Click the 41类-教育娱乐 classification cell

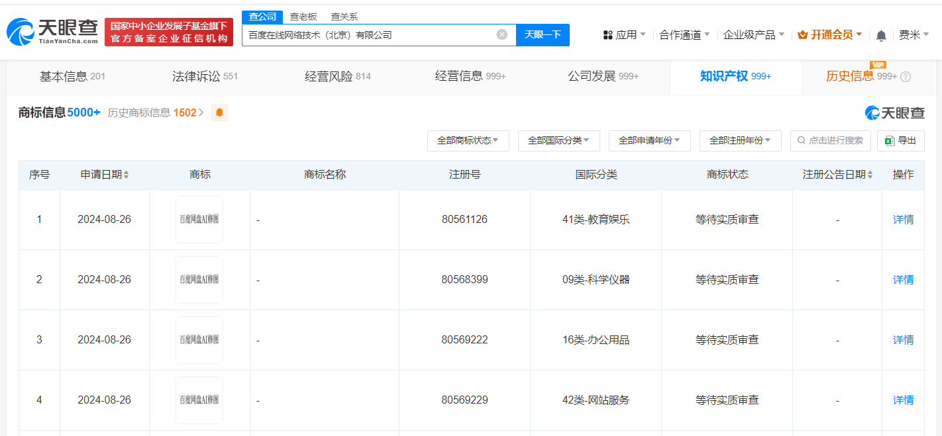point(596,220)
